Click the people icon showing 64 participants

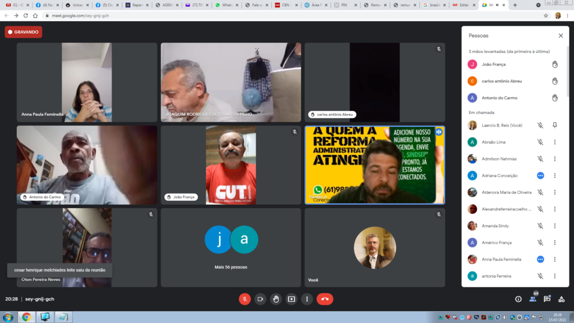(533, 299)
